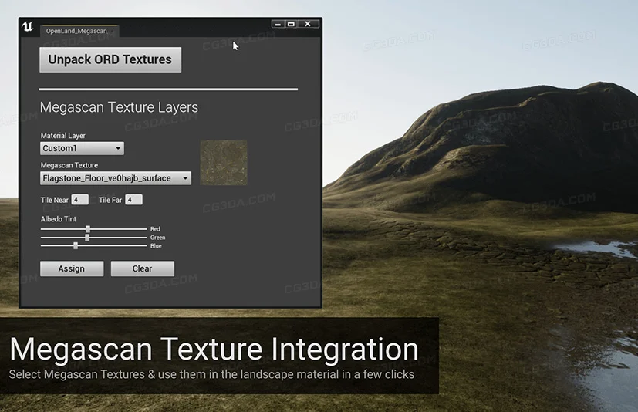Viewport: 638px width, 412px height.
Task: Click the Tile Near input field
Action: [x=79, y=200]
